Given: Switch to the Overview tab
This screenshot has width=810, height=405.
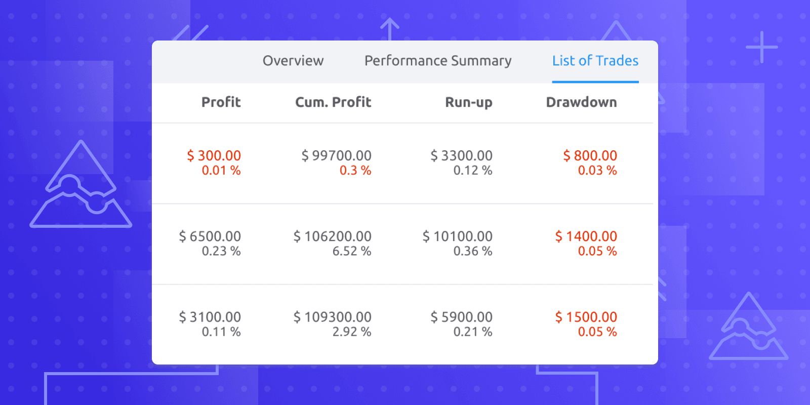Looking at the screenshot, I should click(293, 61).
